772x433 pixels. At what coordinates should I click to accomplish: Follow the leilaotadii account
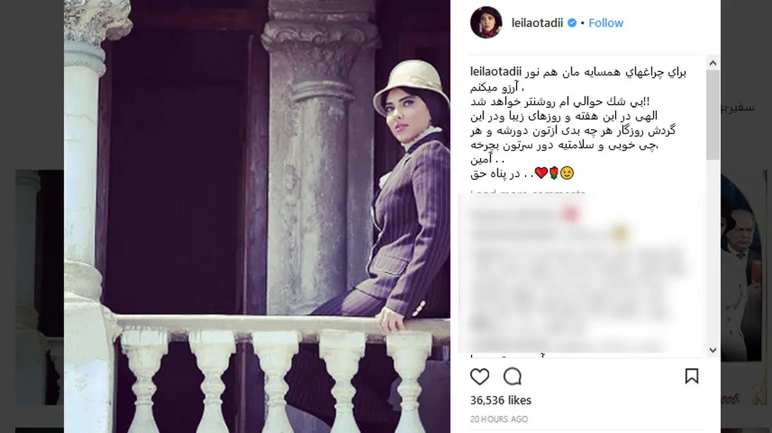606,23
